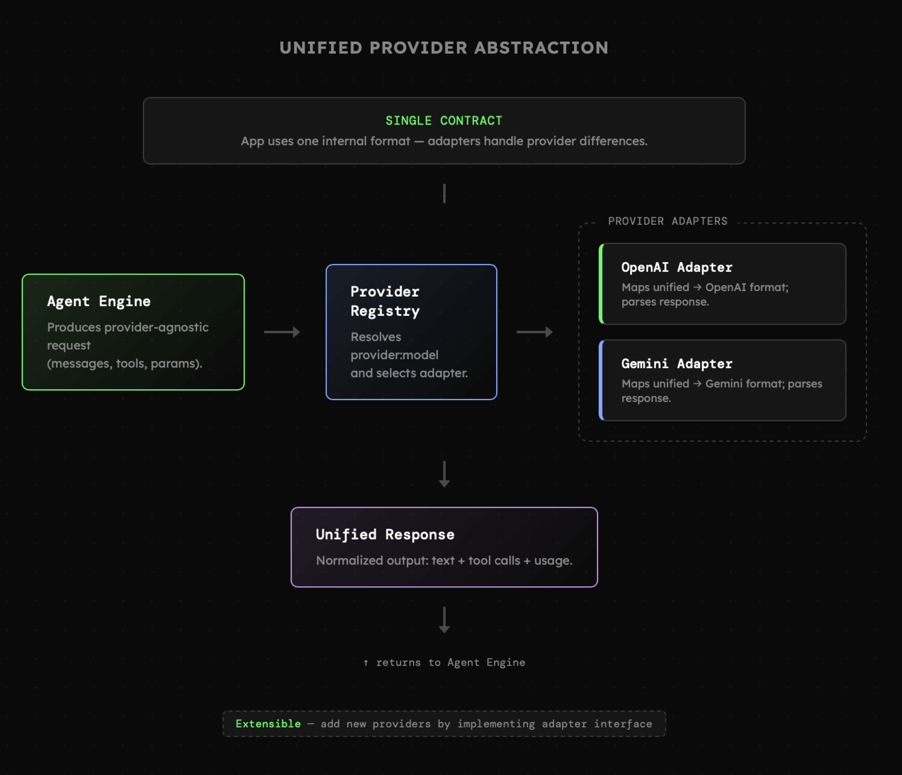Viewport: 902px width, 775px height.
Task: Click the small arrow in OpenAI Adapter description
Action: [697, 287]
